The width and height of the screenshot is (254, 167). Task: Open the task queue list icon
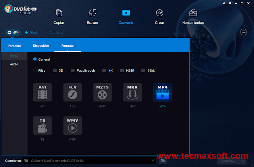point(243,32)
